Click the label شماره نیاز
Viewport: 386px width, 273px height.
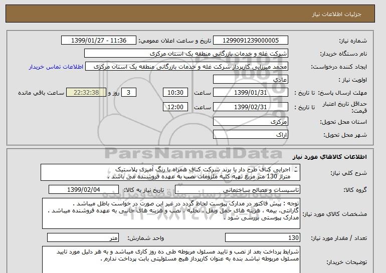coord(353,41)
